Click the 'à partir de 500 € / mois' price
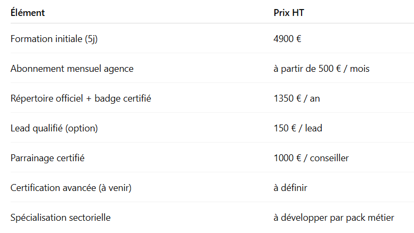This screenshot has width=414, height=233. pos(321,69)
